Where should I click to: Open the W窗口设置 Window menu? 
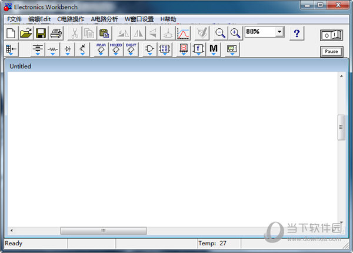click(x=139, y=19)
